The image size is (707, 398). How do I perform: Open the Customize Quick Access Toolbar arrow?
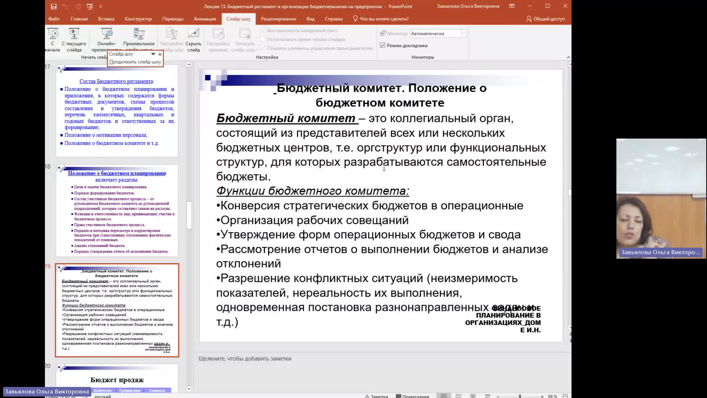click(x=101, y=6)
